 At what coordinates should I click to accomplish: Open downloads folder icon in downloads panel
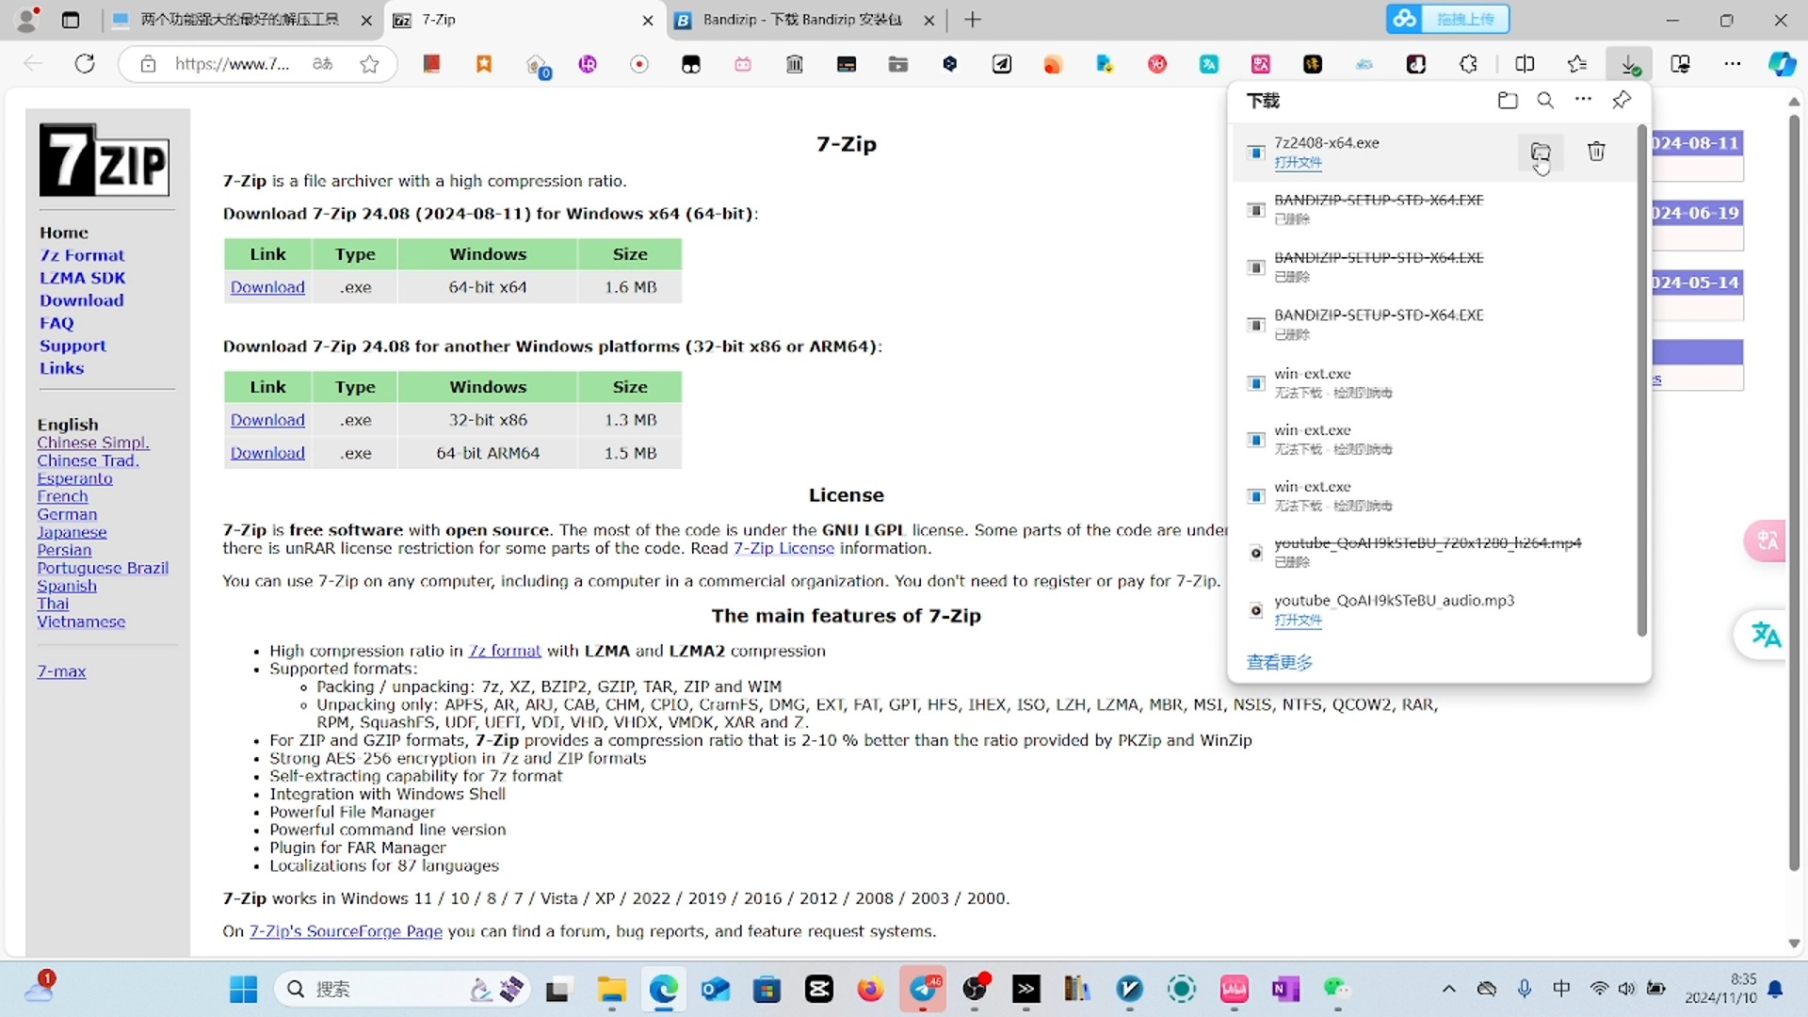pyautogui.click(x=1508, y=100)
